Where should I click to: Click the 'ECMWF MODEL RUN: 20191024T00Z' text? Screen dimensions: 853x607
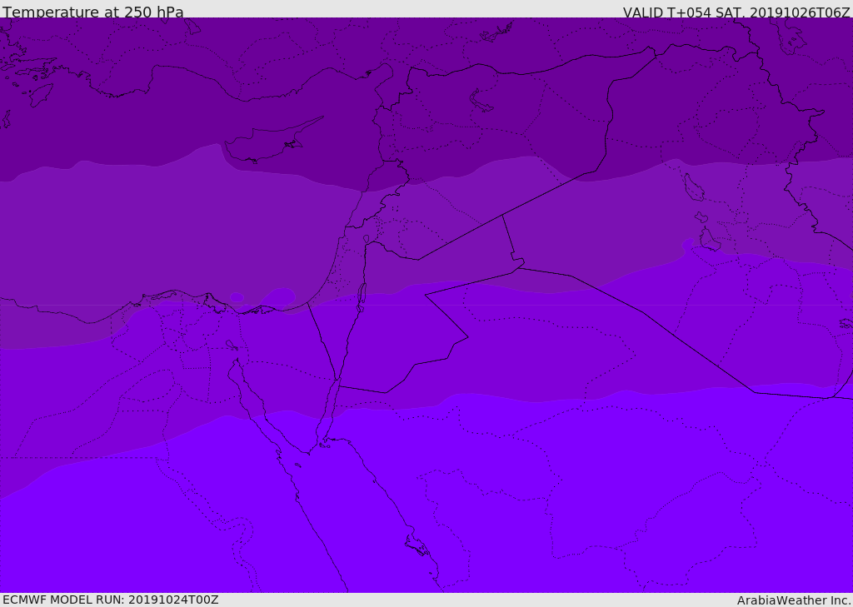(111, 600)
